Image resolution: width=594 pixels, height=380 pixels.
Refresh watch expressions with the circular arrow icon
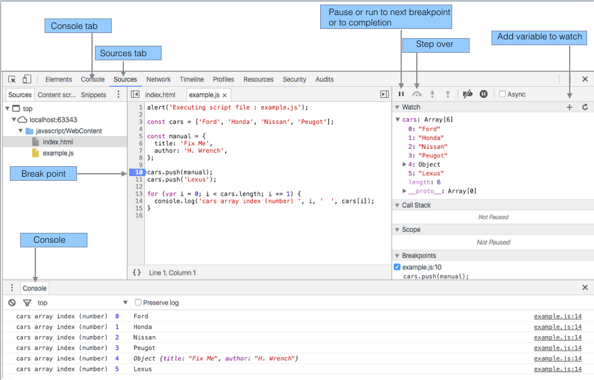[585, 107]
